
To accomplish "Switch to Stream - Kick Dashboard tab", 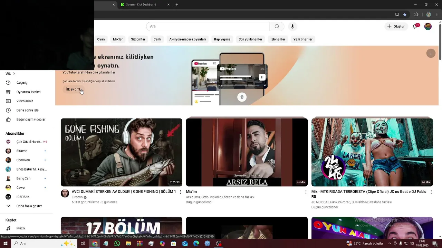I will tap(141, 4).
